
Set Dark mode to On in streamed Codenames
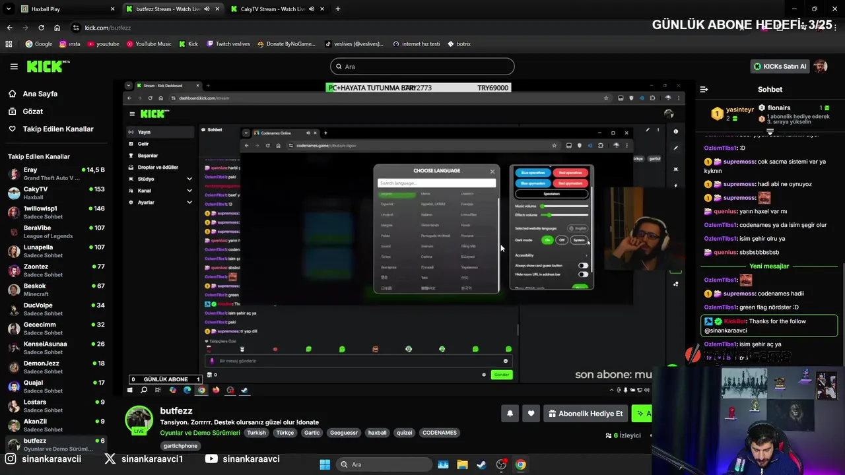click(x=547, y=240)
